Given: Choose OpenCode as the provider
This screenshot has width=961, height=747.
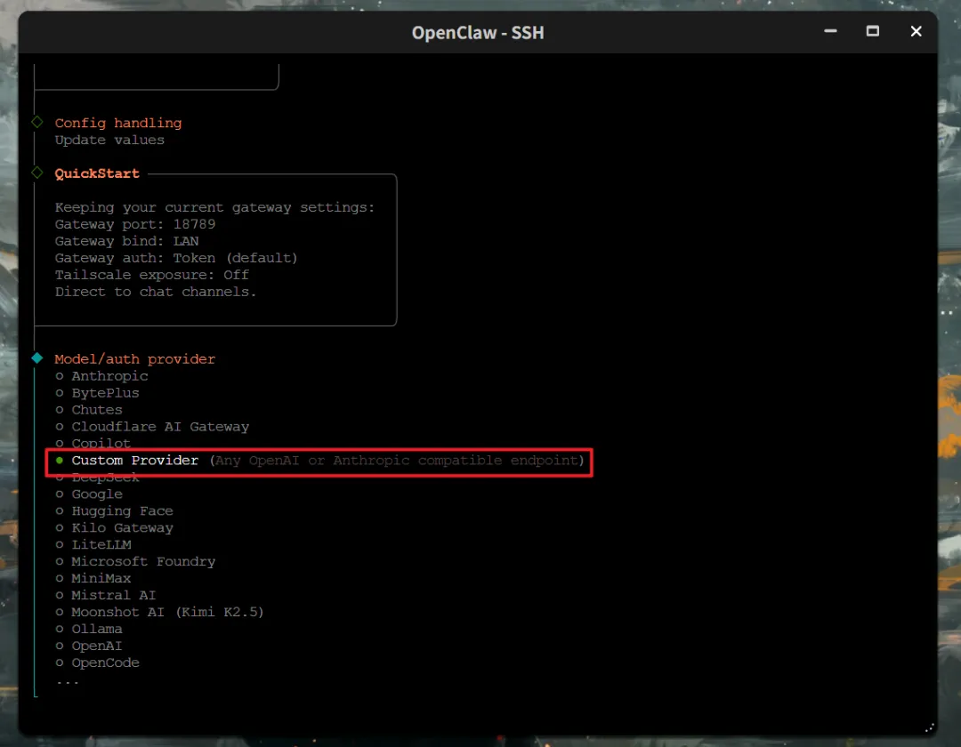Looking at the screenshot, I should [98, 663].
